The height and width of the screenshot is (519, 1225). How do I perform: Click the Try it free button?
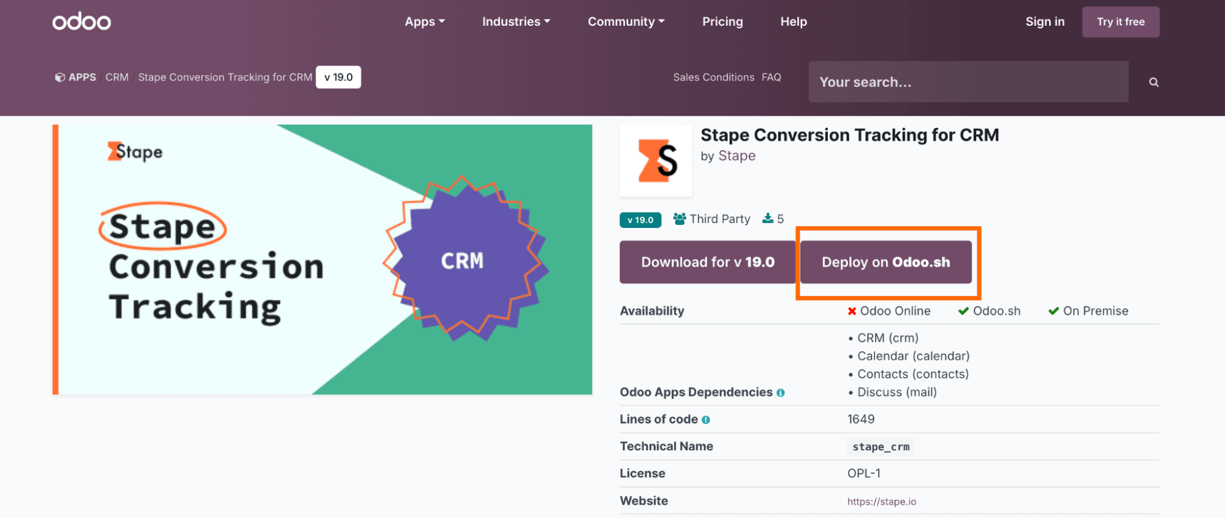[x=1120, y=22]
